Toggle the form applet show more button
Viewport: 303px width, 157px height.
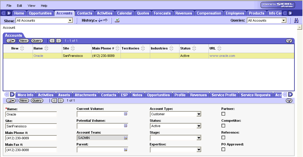coord(289,100)
